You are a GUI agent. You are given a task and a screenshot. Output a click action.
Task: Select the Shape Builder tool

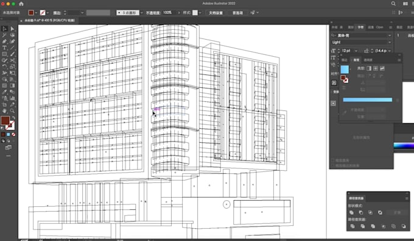pos(4,79)
